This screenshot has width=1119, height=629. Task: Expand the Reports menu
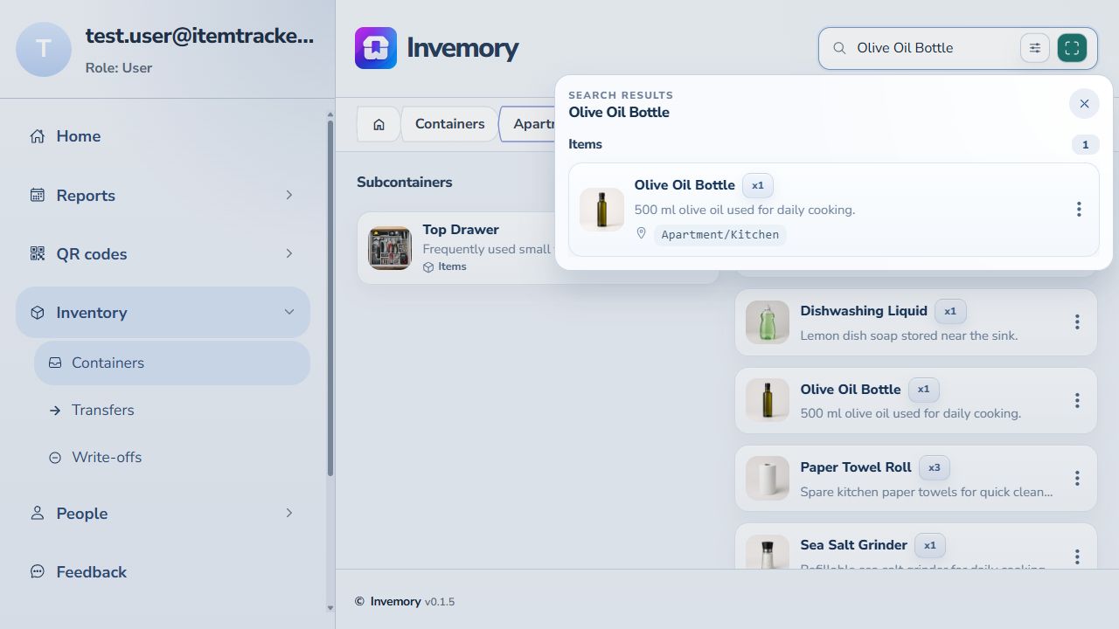(163, 195)
